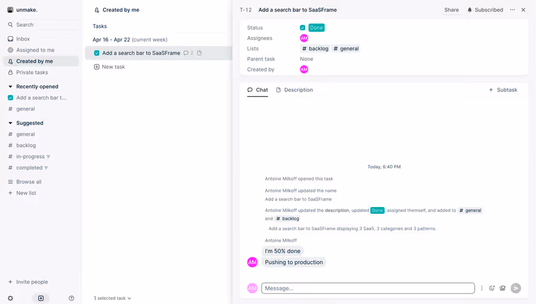Click New task in the task list

point(110,67)
